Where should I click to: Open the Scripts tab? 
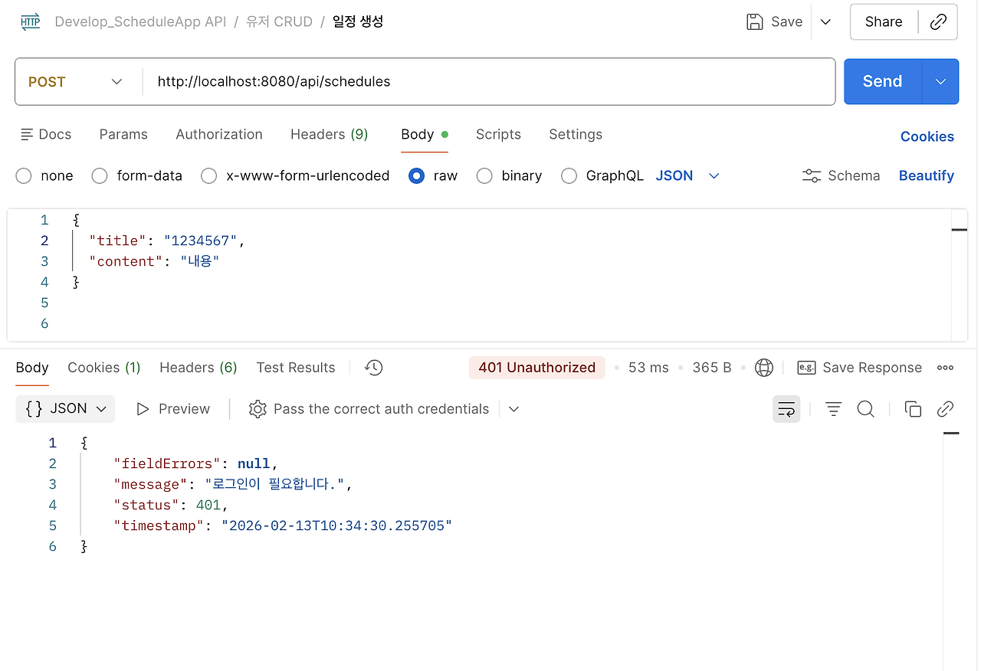coord(498,134)
